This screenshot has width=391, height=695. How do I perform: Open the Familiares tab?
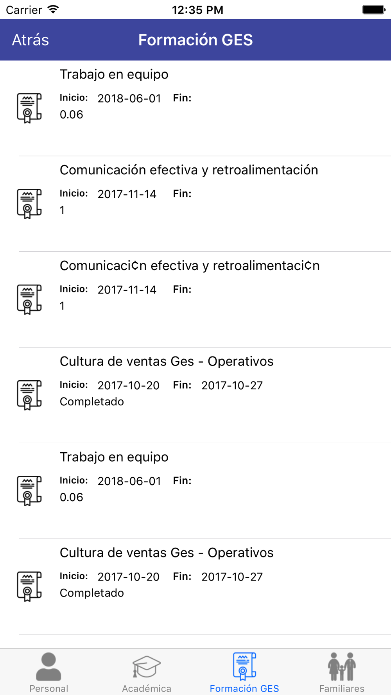pos(342,672)
